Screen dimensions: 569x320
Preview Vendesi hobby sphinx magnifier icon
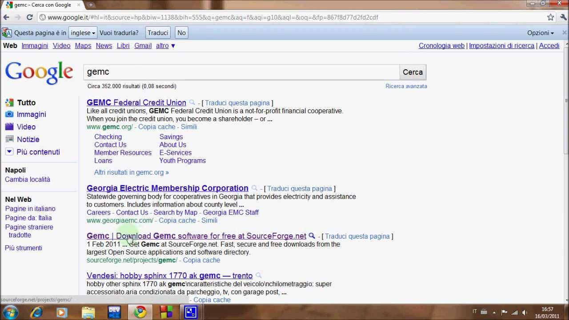tap(258, 276)
